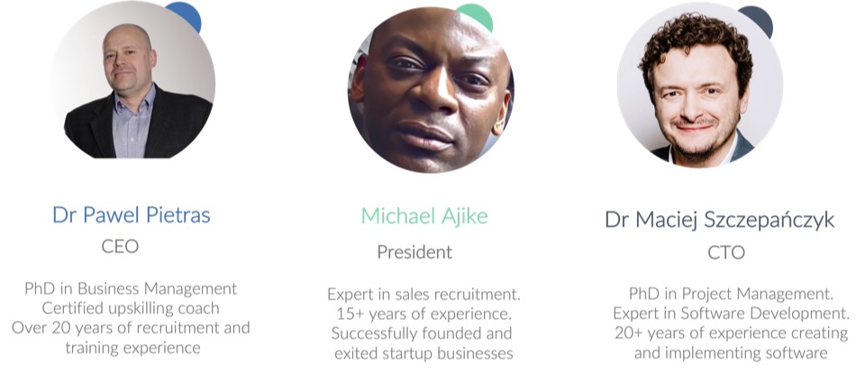The width and height of the screenshot is (865, 373).
Task: Click the Certified upskilling coach line
Action: coord(131,308)
